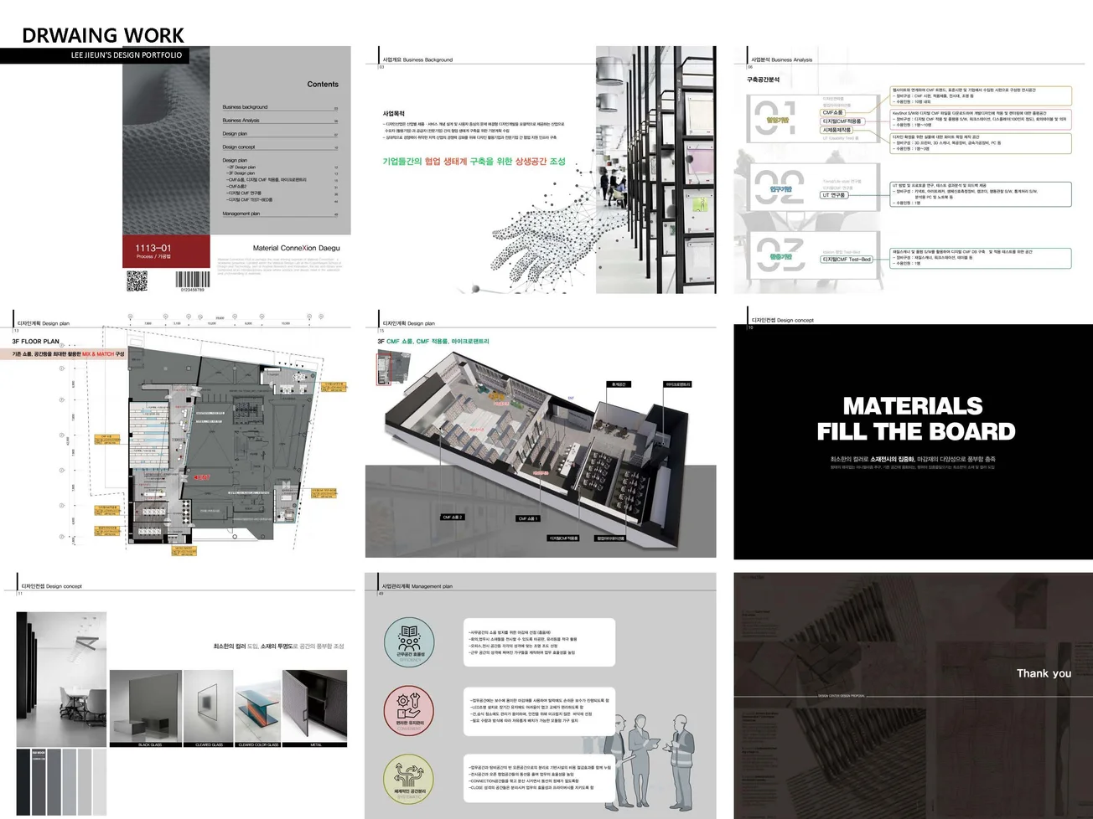Select the yellow SYSTEMATIC arrows circle icon

[409, 778]
